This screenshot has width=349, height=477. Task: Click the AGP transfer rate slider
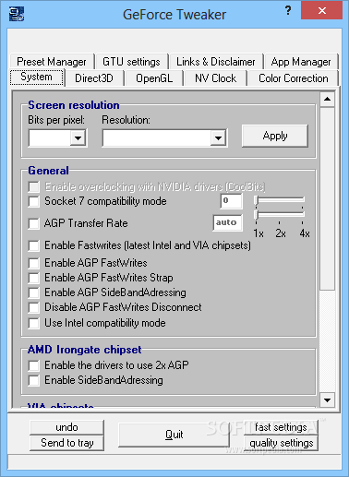280,215
